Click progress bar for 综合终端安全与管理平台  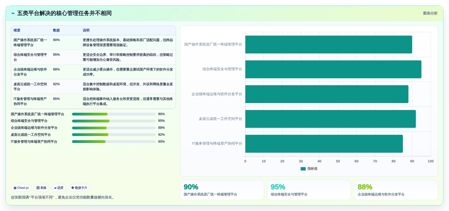[114, 121]
